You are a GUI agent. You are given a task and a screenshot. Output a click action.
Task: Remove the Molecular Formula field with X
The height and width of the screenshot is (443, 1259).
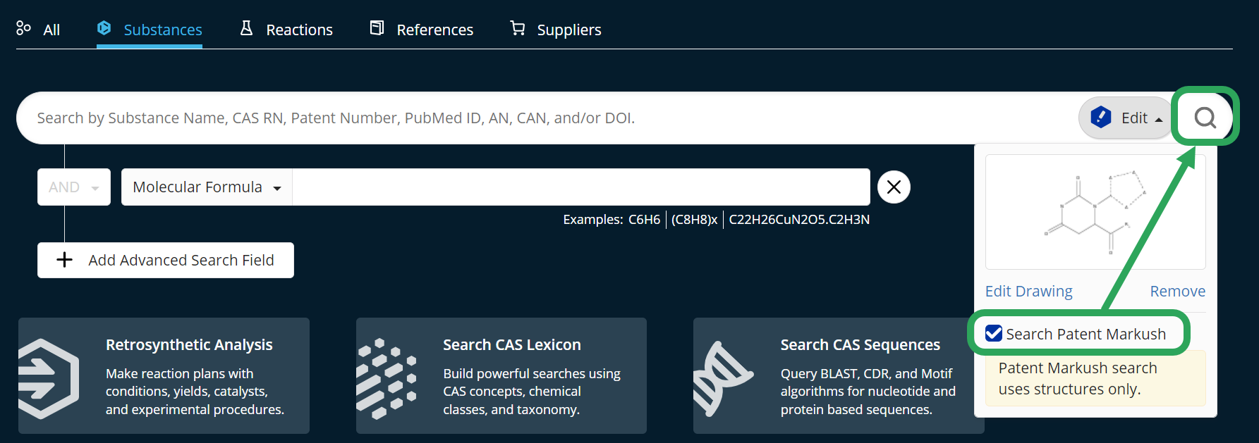[894, 187]
